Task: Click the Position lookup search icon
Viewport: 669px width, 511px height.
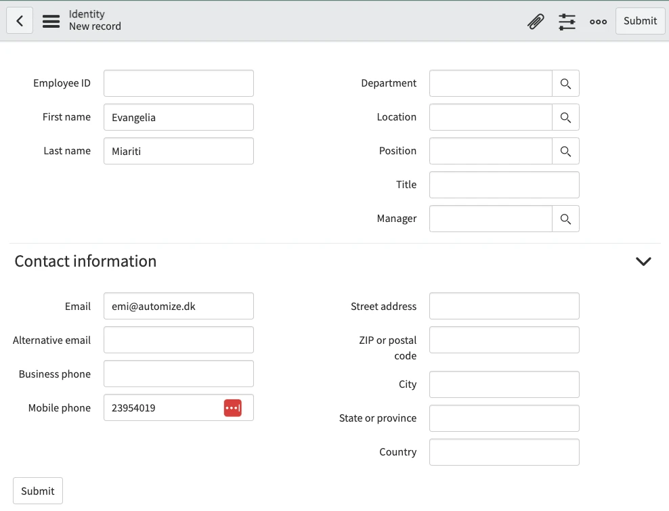Action: tap(565, 152)
